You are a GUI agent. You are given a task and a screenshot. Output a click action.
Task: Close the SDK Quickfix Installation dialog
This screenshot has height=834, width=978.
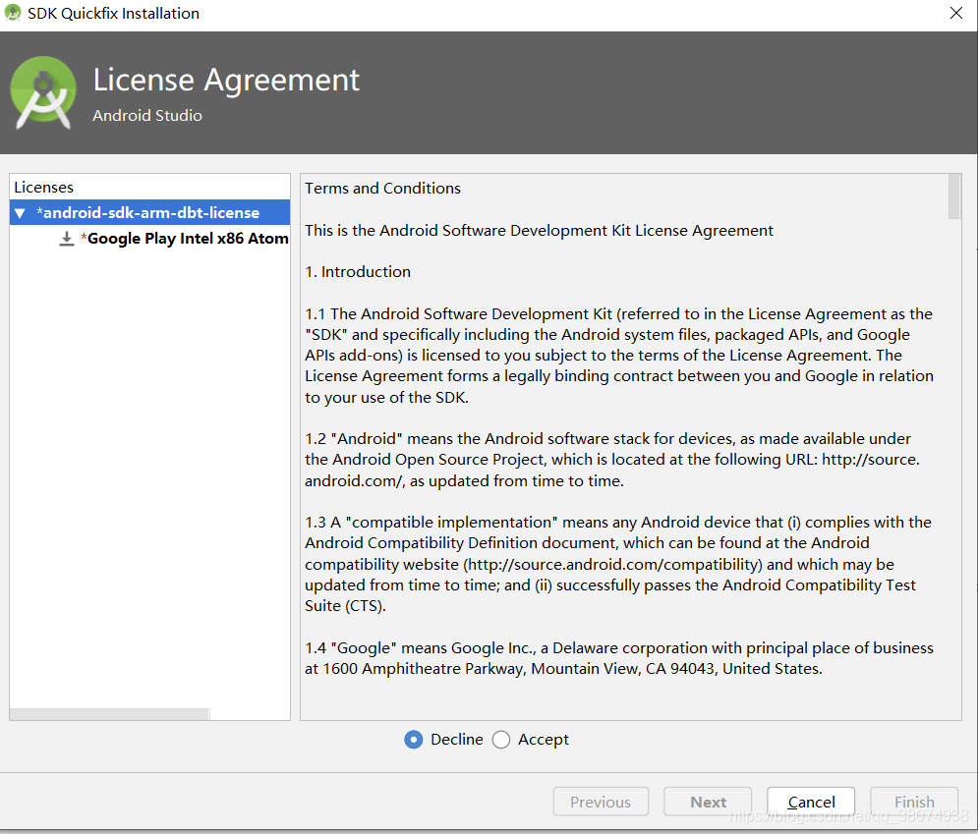click(x=956, y=13)
